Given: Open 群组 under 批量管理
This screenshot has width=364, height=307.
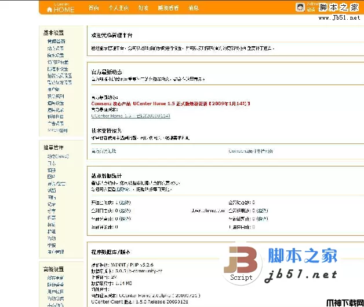Looking at the screenshot, I should click(52, 231).
